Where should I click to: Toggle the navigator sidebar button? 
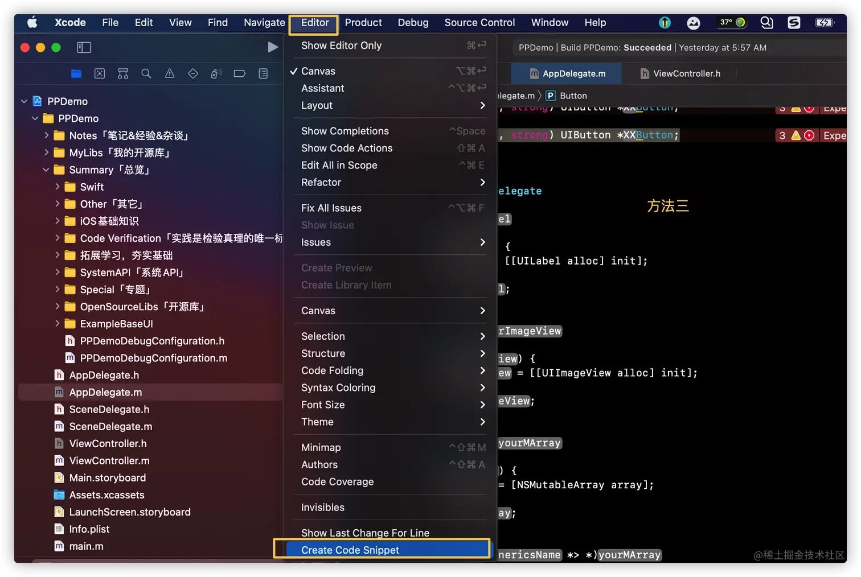click(x=84, y=47)
